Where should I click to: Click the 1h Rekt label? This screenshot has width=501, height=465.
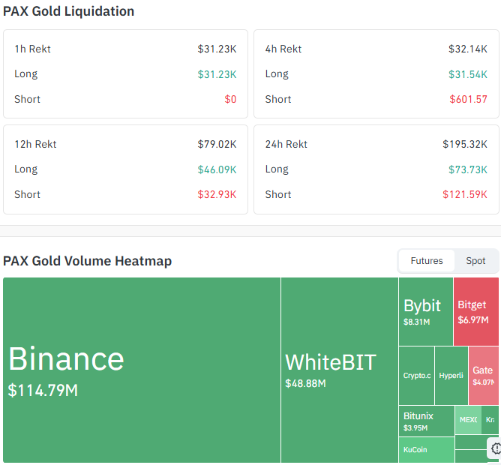point(32,49)
